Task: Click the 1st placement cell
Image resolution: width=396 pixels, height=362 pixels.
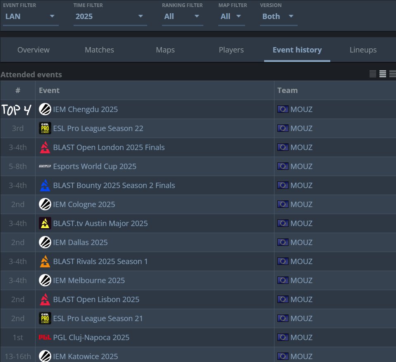Action: pyautogui.click(x=18, y=337)
